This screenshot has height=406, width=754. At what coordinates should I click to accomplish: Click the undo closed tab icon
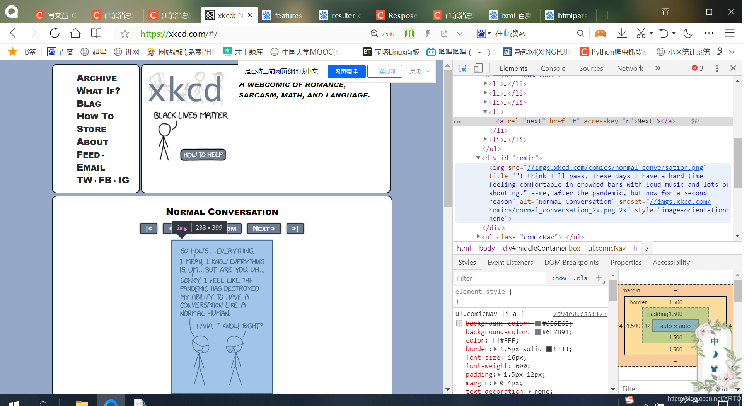point(664,33)
